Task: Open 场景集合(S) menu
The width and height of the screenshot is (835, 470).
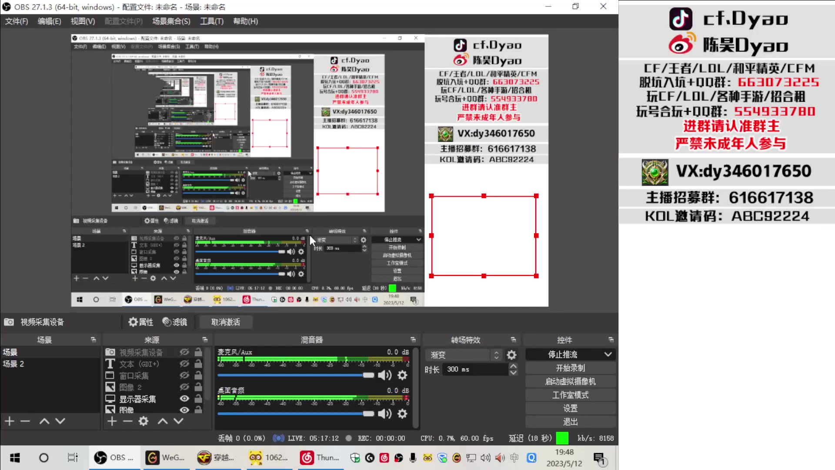Action: (x=171, y=21)
